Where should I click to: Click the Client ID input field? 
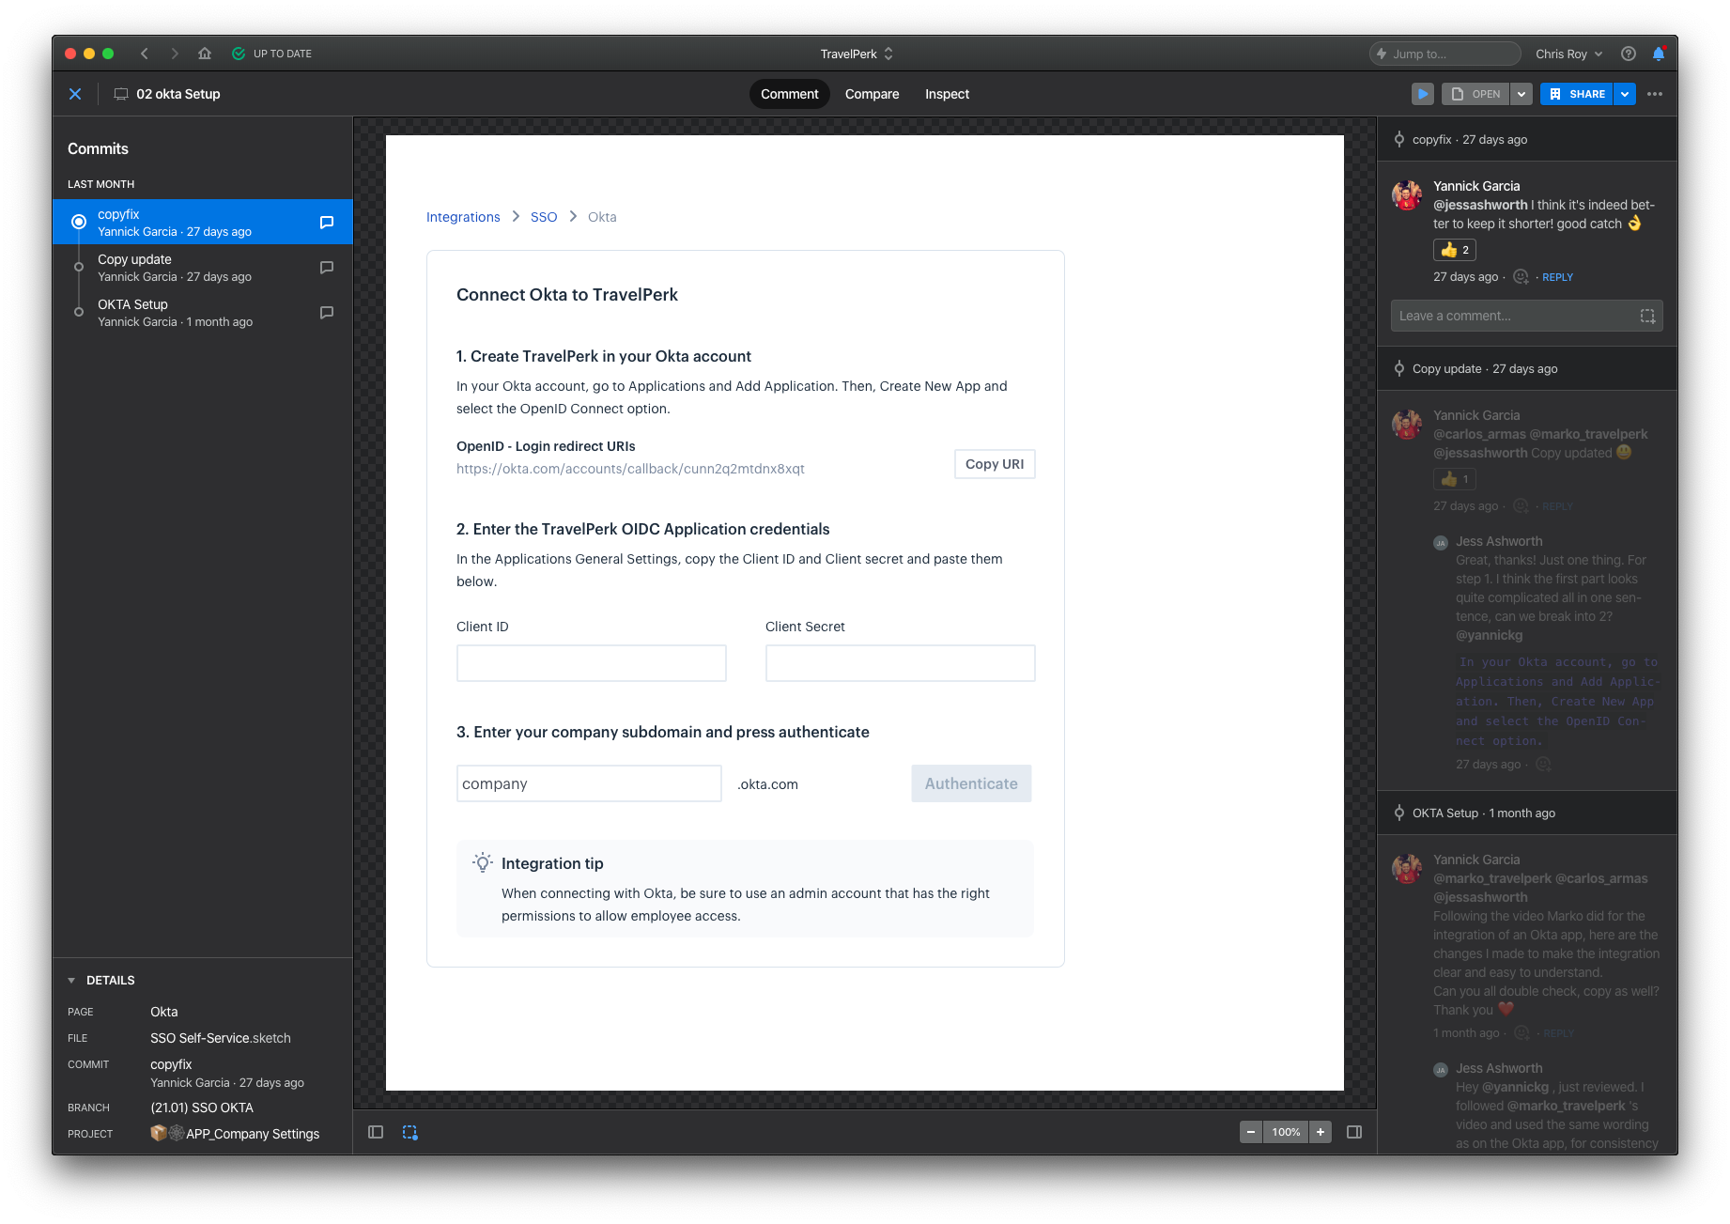592,663
